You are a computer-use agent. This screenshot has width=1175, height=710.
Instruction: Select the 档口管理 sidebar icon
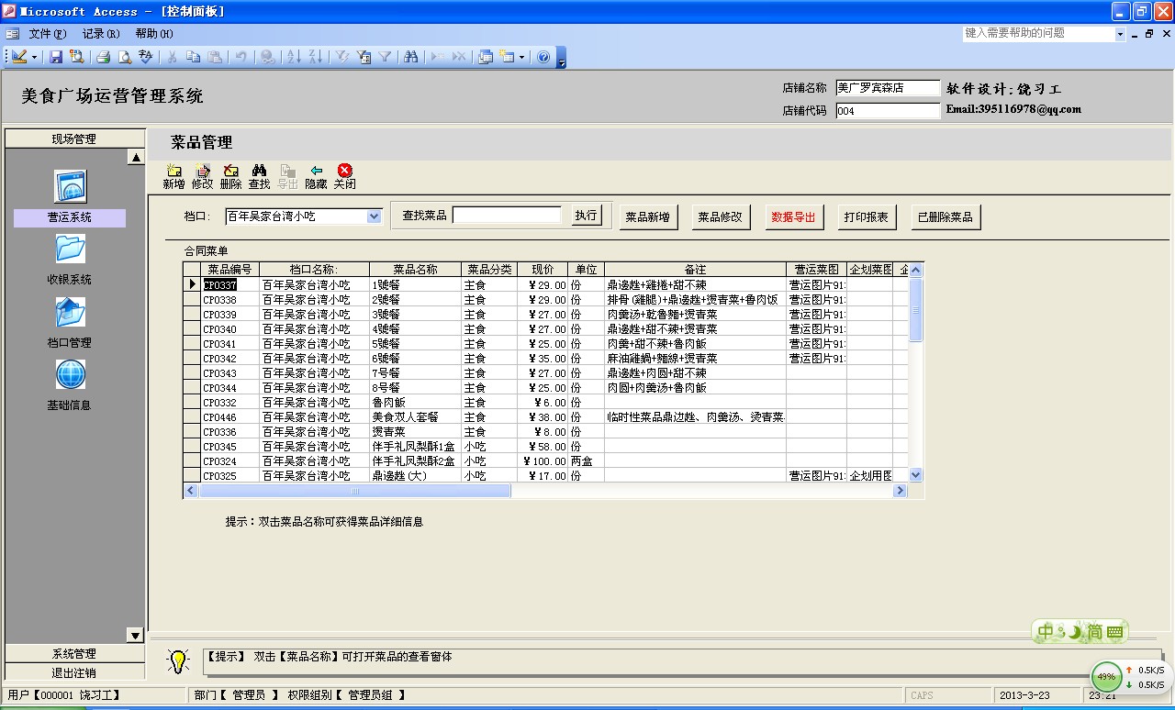pos(71,313)
